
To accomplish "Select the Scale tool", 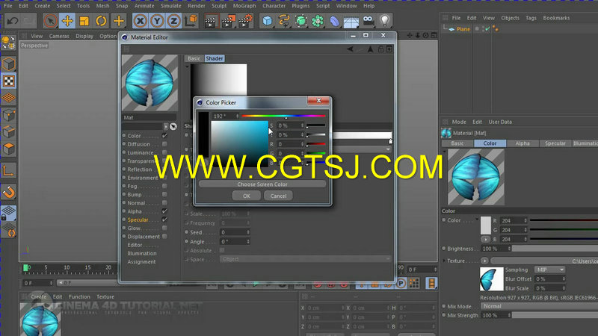I will click(x=84, y=21).
